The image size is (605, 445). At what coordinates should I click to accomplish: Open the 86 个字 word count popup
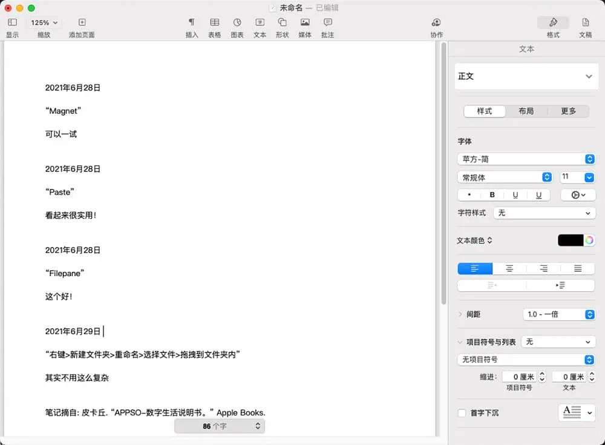point(220,426)
